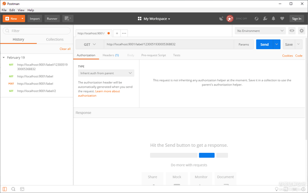Screen dimensions: 308x193
Task: Click the Share card
Action: (x=152, y=178)
